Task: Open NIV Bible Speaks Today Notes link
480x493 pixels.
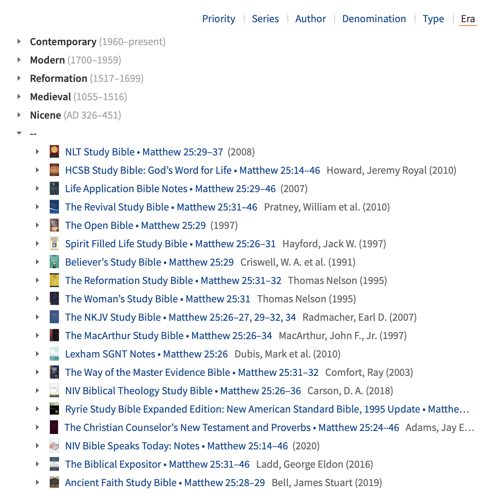Action: 176,446
